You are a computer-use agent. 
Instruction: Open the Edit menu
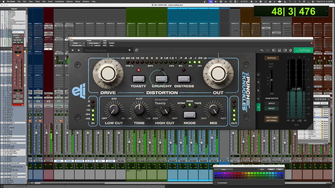[x=24, y=2]
